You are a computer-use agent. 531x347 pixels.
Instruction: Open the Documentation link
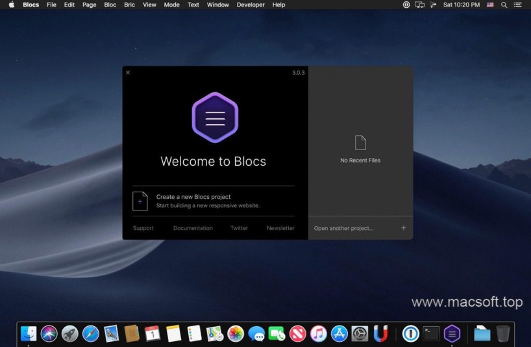[193, 228]
